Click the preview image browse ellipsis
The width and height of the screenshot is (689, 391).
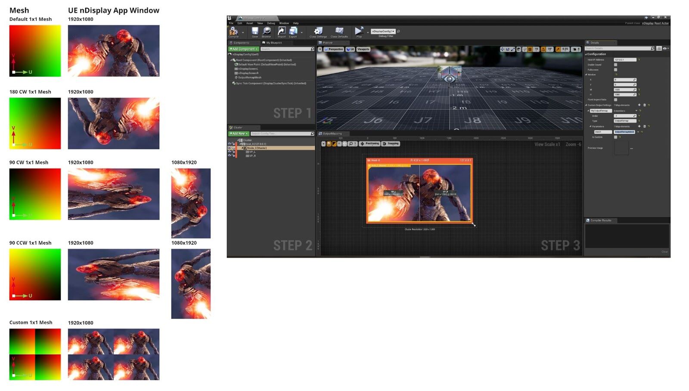tap(632, 148)
